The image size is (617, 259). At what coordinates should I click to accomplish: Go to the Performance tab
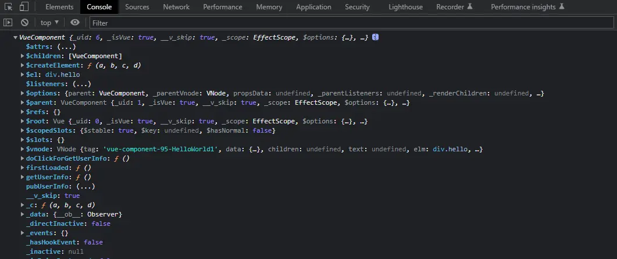point(223,6)
